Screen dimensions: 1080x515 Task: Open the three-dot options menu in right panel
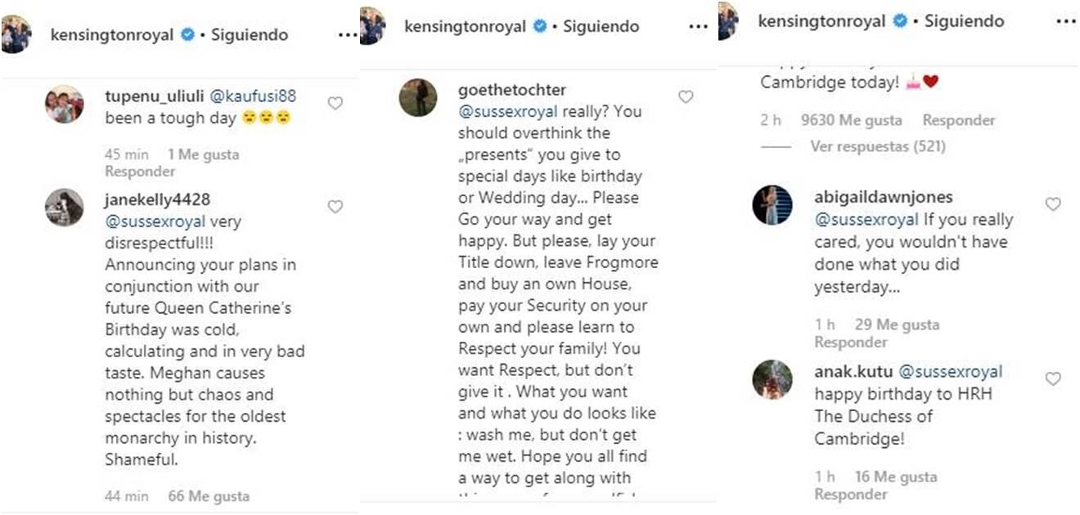1066,21
